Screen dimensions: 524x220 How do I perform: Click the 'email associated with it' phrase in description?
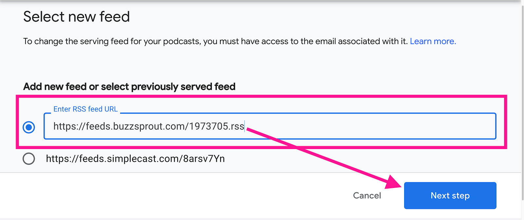[x=362, y=41]
